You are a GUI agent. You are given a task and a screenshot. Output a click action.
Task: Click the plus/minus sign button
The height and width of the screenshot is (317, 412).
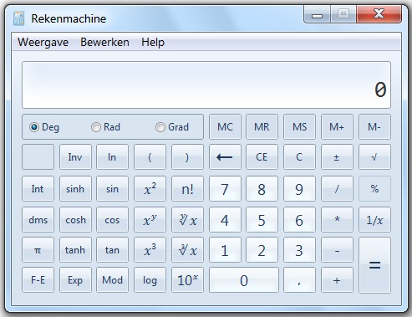click(337, 157)
